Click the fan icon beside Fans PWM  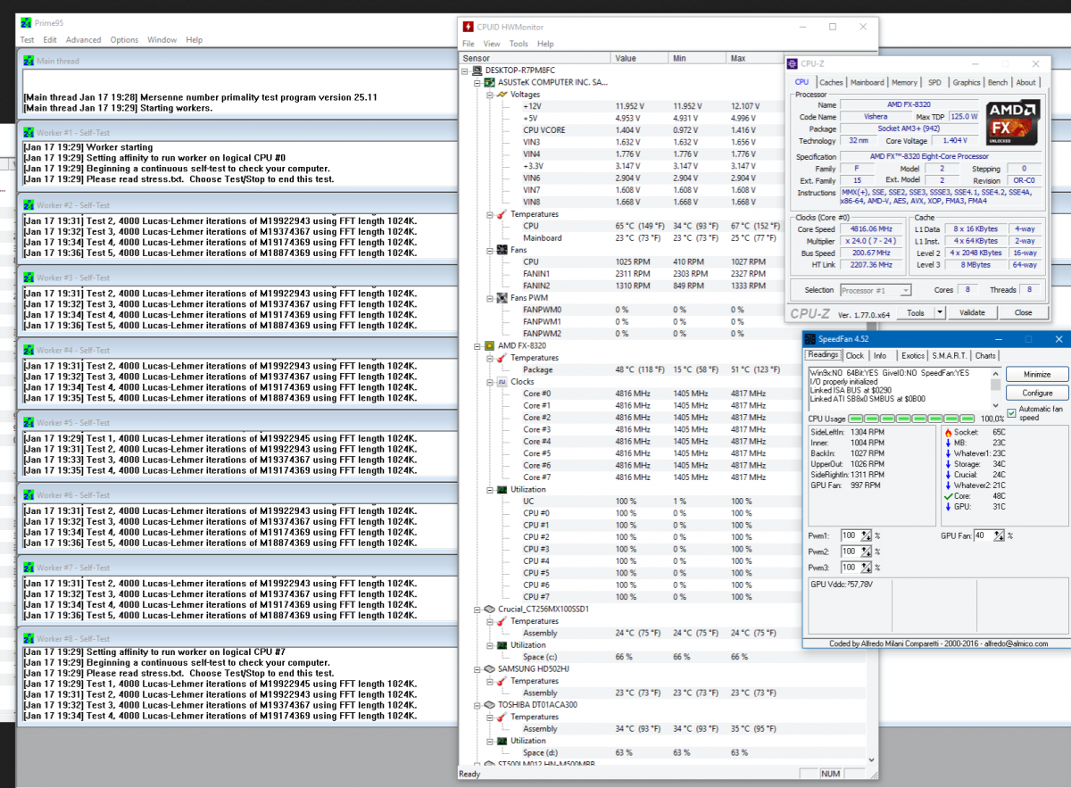[x=502, y=297]
